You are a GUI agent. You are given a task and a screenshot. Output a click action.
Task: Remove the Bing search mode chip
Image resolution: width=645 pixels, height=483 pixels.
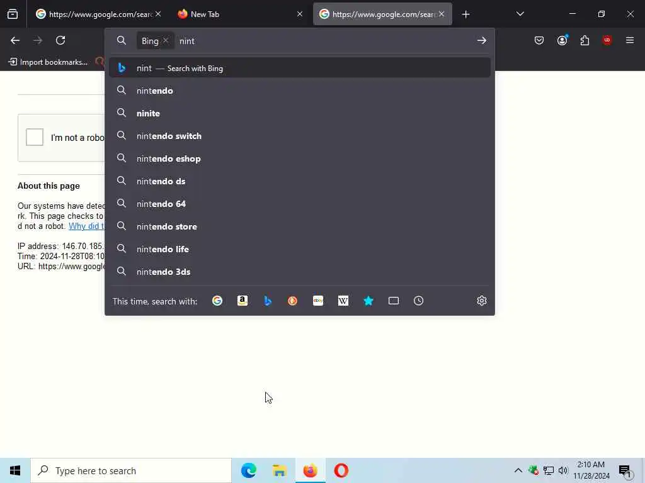[166, 41]
